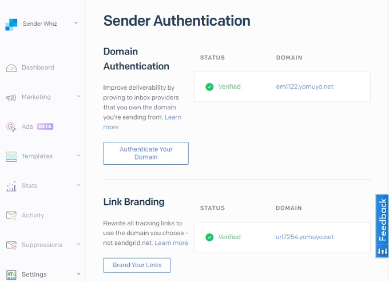Select the Ads cursor target icon
Screen dimensions: 389x282
tap(11, 127)
